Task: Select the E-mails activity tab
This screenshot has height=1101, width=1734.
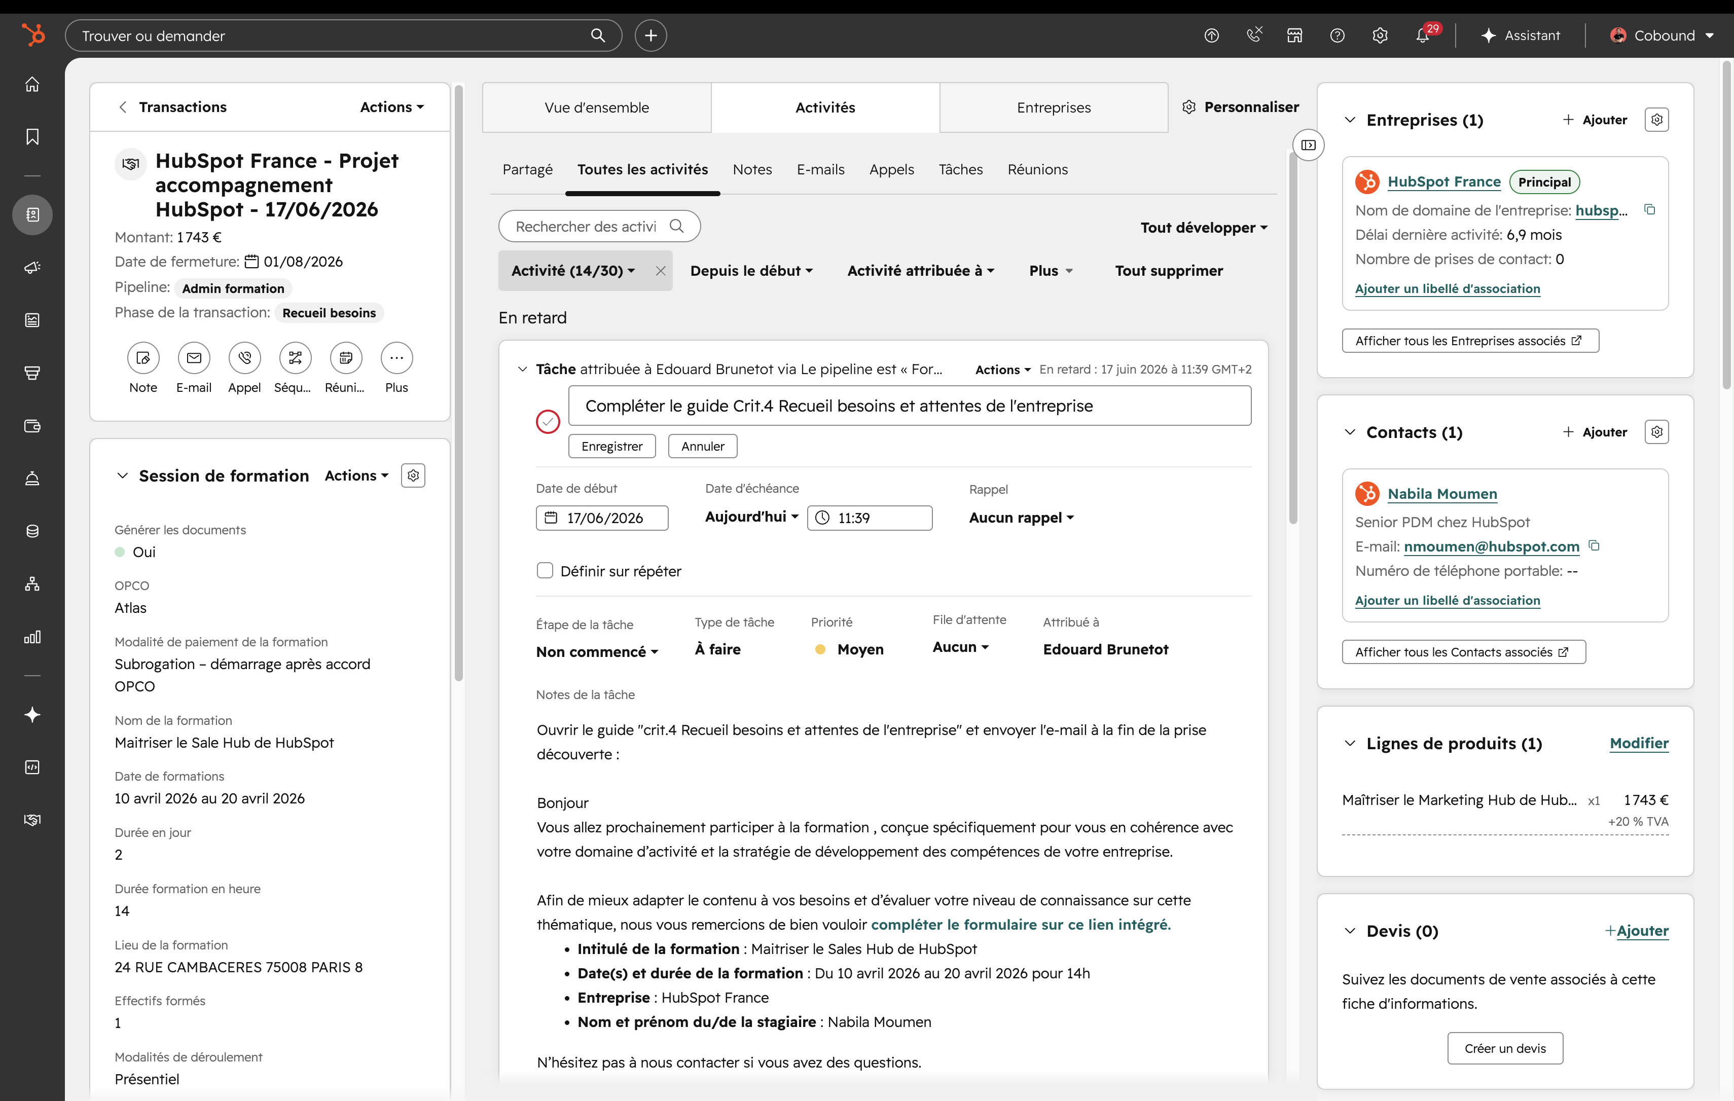Action: point(820,169)
